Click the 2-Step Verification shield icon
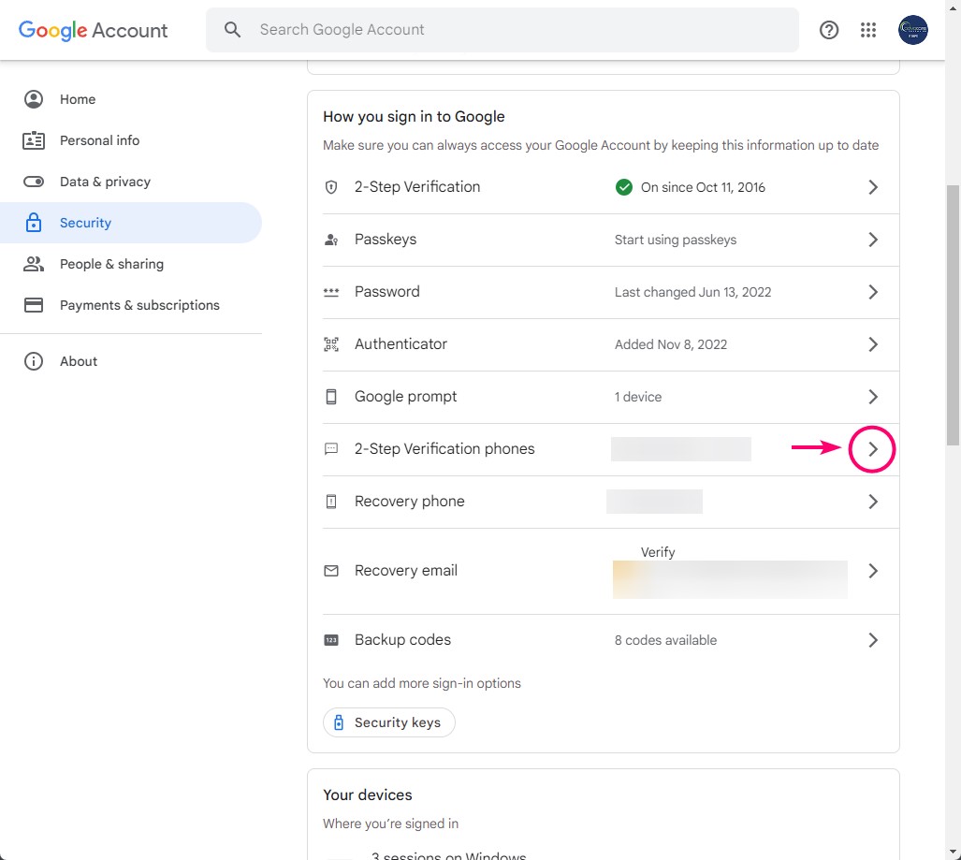961x860 pixels. click(331, 187)
